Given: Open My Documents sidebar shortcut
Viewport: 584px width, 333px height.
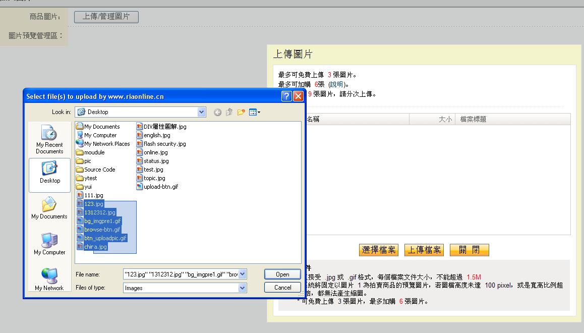Looking at the screenshot, I should coord(49,209).
